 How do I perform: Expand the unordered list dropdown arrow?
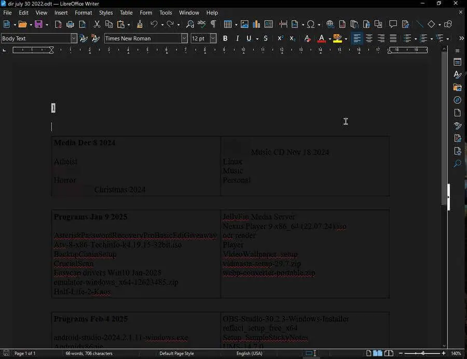(x=416, y=39)
